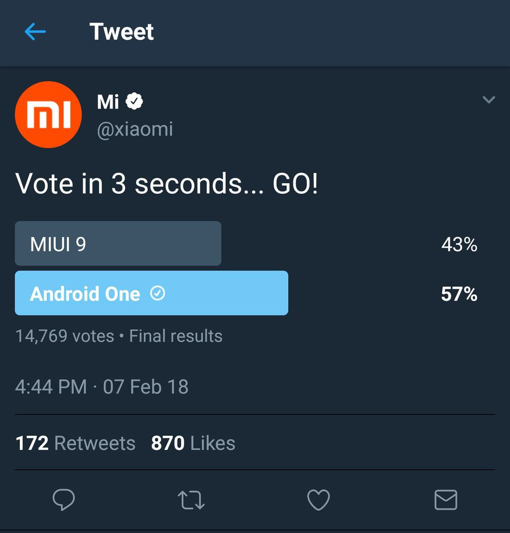
Task: Click the Tweet header title
Action: [122, 32]
